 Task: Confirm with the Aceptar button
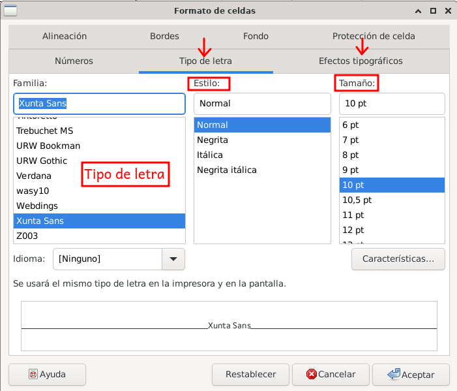click(411, 375)
